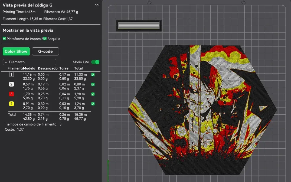
Task: Click the Filamento Wt:45,77 g text
Action: [61, 12]
